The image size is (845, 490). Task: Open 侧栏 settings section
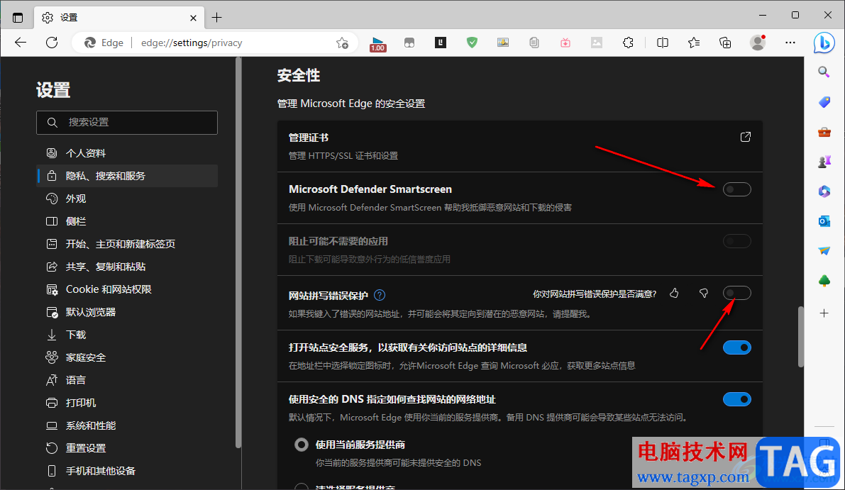[x=127, y=221]
